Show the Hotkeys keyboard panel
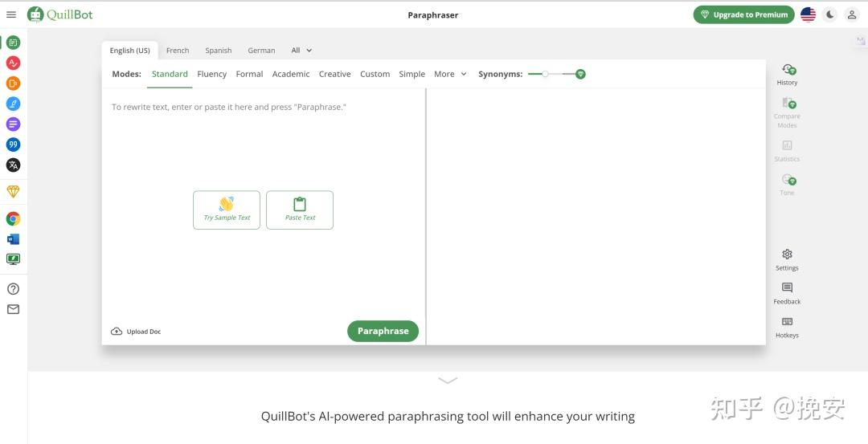Screen dimensions: 868x444 787,328
